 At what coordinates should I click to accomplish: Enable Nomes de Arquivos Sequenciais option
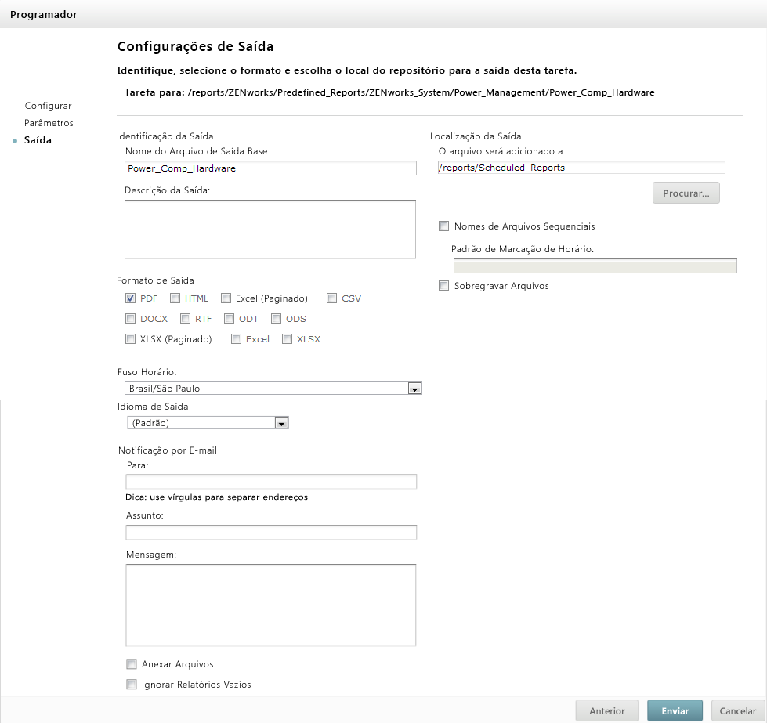point(444,226)
